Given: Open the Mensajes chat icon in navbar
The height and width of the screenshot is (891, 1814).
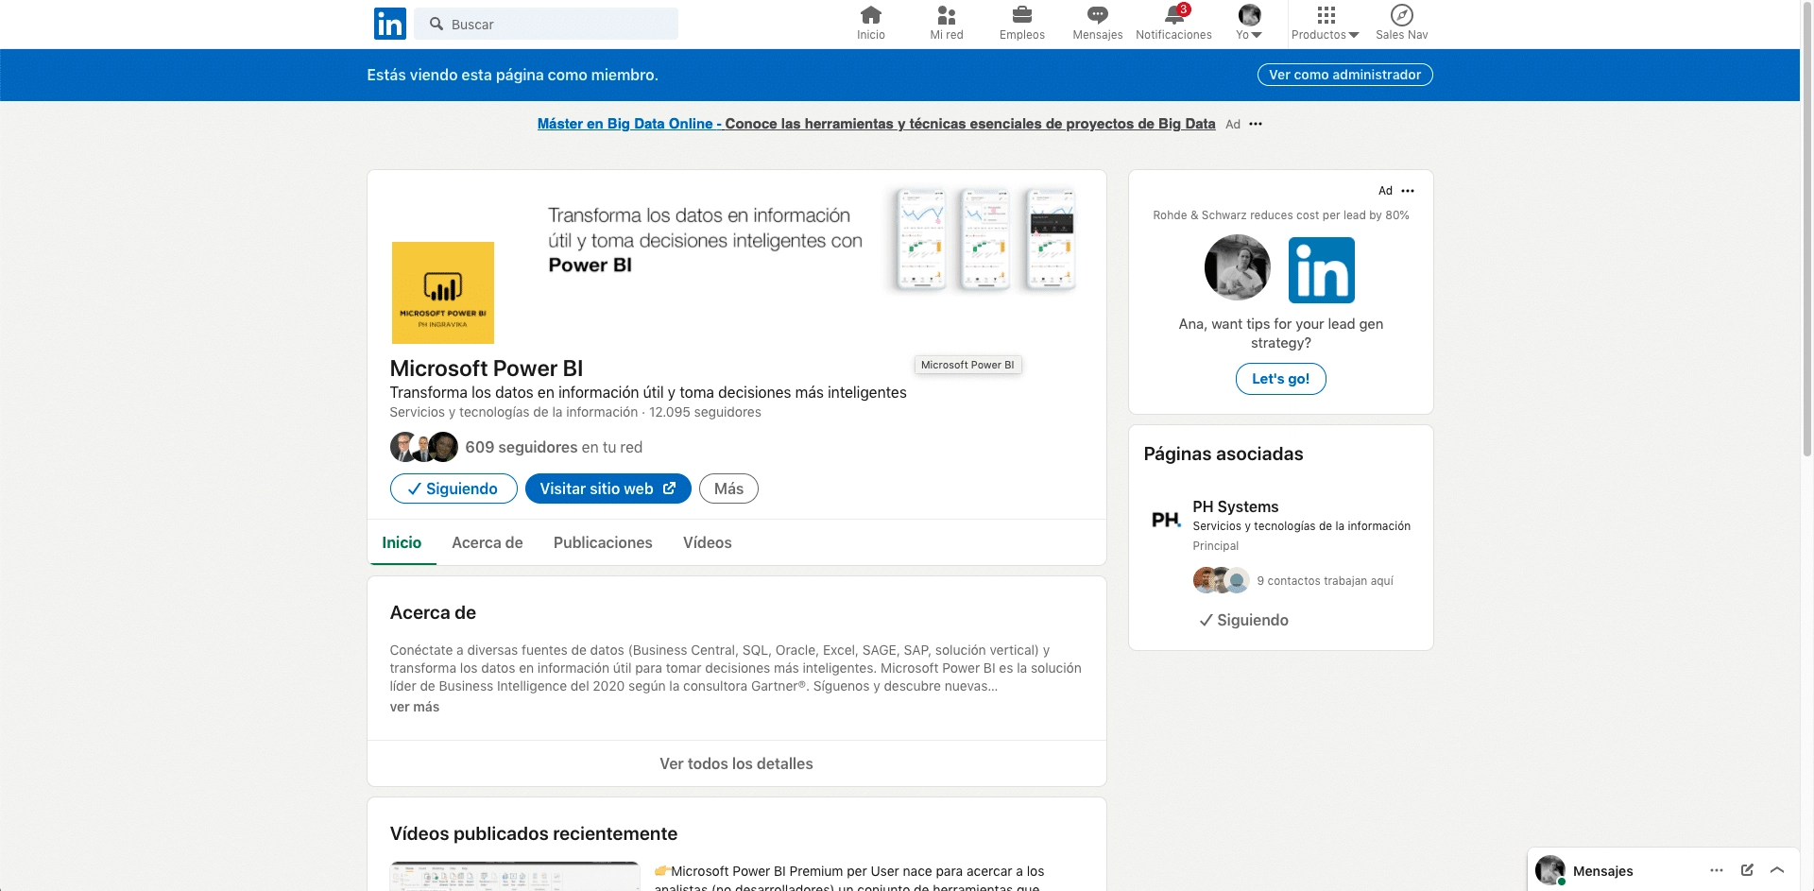Looking at the screenshot, I should [x=1097, y=16].
